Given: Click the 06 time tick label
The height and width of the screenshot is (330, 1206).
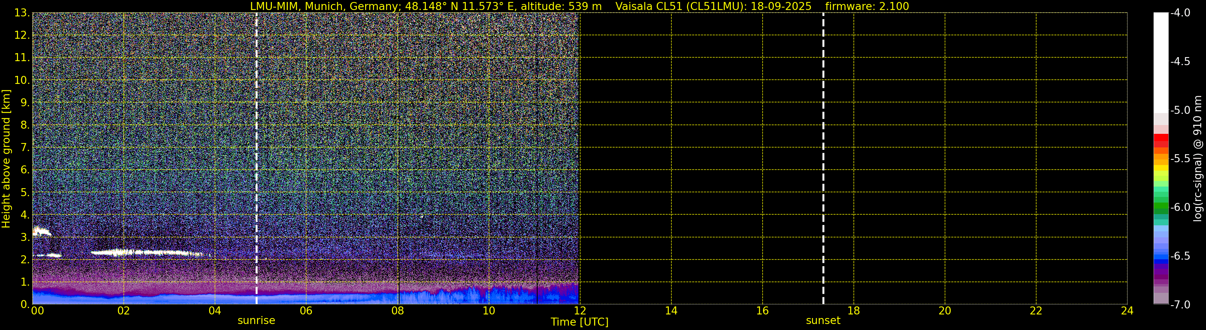Looking at the screenshot, I should tap(306, 311).
